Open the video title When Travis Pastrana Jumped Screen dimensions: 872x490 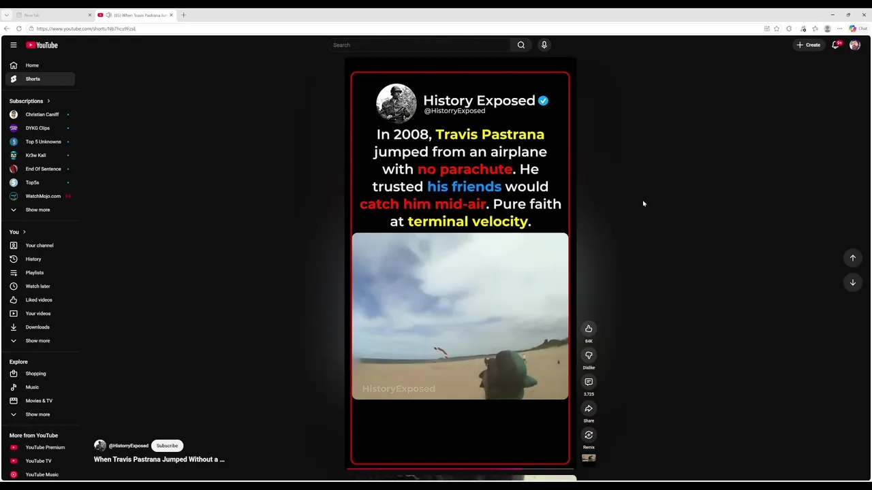(159, 459)
